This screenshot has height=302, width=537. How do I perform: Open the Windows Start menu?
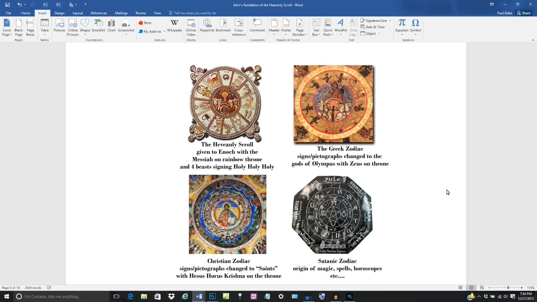coord(7,297)
